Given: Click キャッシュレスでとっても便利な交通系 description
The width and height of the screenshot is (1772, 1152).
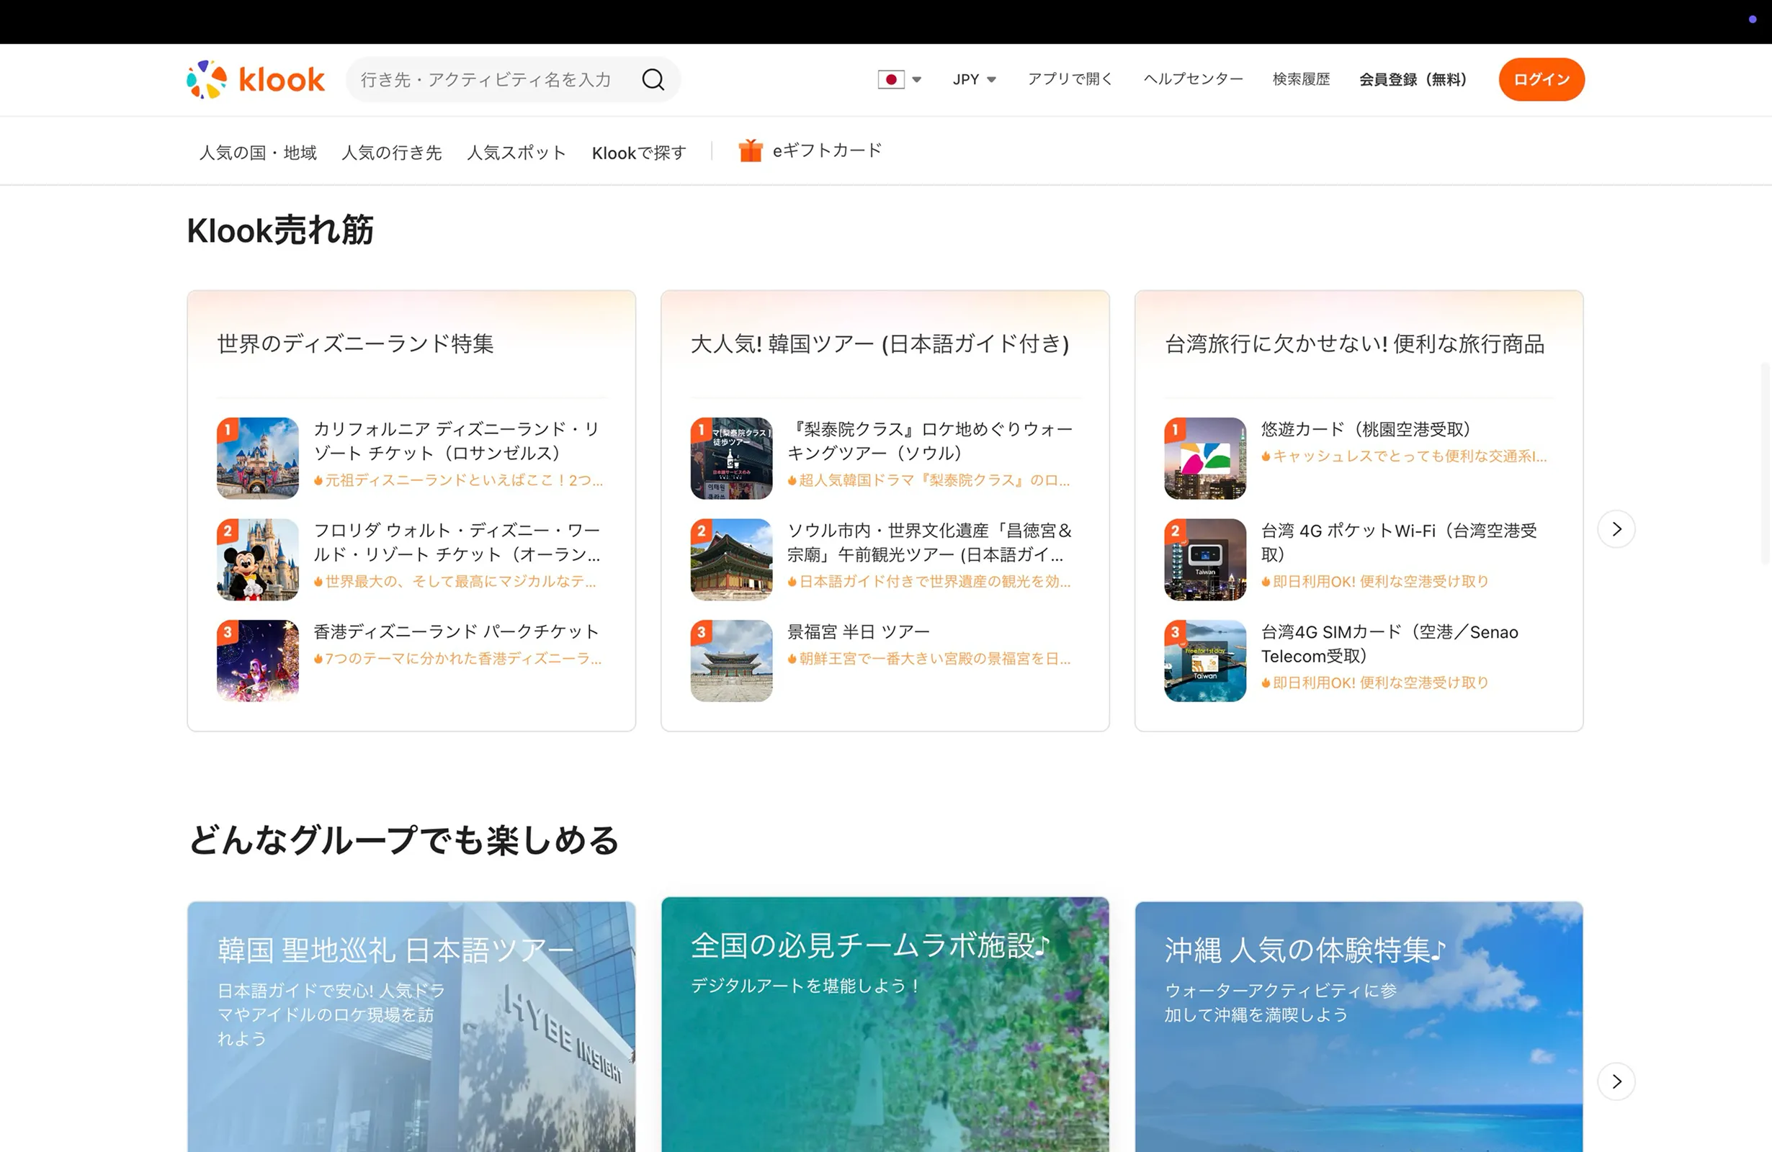Looking at the screenshot, I should (1404, 457).
